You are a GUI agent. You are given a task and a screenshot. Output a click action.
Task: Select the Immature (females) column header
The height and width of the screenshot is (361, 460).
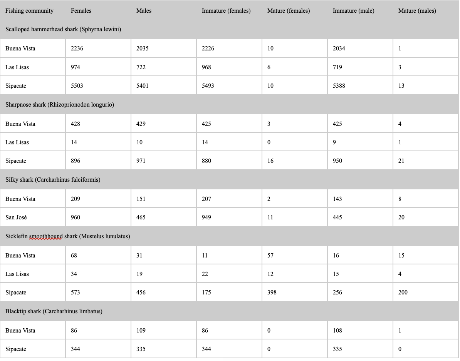coord(226,11)
